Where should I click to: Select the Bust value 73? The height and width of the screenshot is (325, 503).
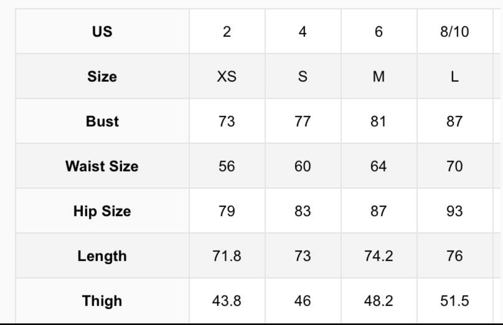pos(227,122)
